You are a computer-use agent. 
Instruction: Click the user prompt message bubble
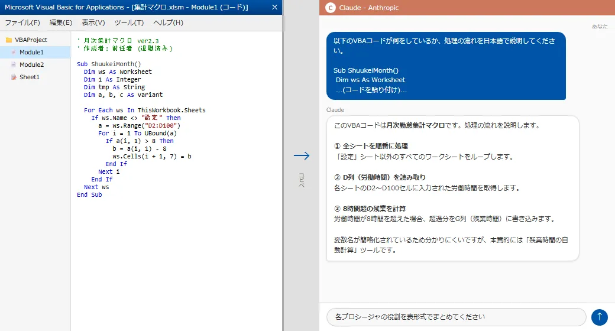(x=446, y=66)
